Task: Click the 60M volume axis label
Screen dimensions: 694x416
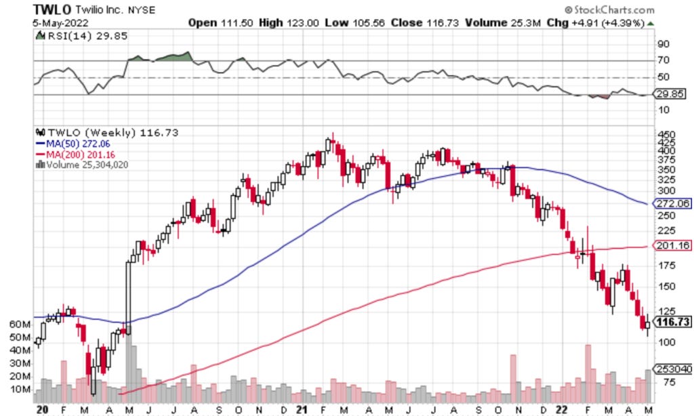Action: tap(20, 325)
